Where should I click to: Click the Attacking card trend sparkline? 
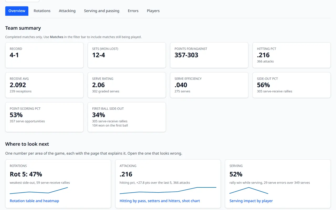pos(168,191)
